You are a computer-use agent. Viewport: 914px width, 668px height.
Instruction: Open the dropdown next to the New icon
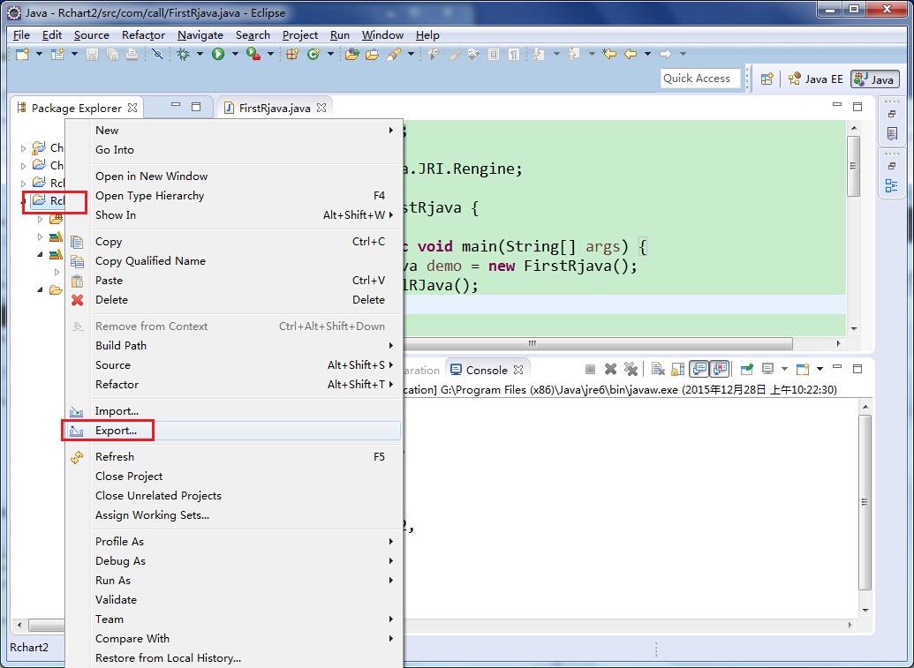39,54
